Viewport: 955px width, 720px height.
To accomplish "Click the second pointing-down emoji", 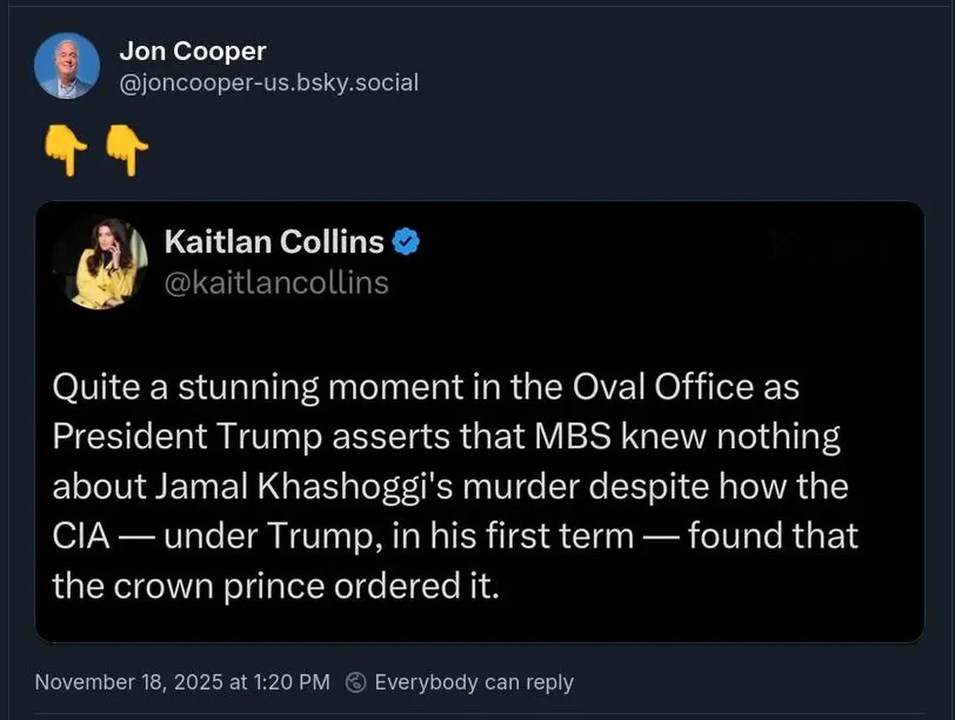I will pyautogui.click(x=126, y=152).
